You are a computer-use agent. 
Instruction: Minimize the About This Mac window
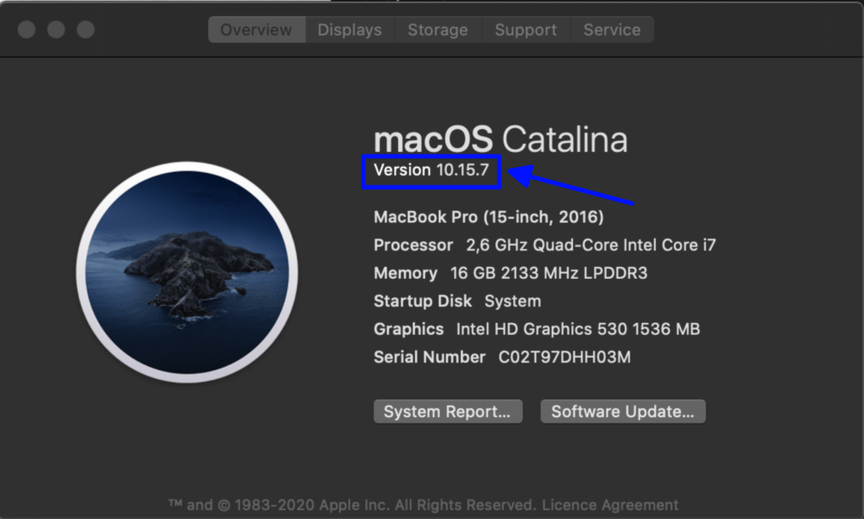pyautogui.click(x=56, y=29)
